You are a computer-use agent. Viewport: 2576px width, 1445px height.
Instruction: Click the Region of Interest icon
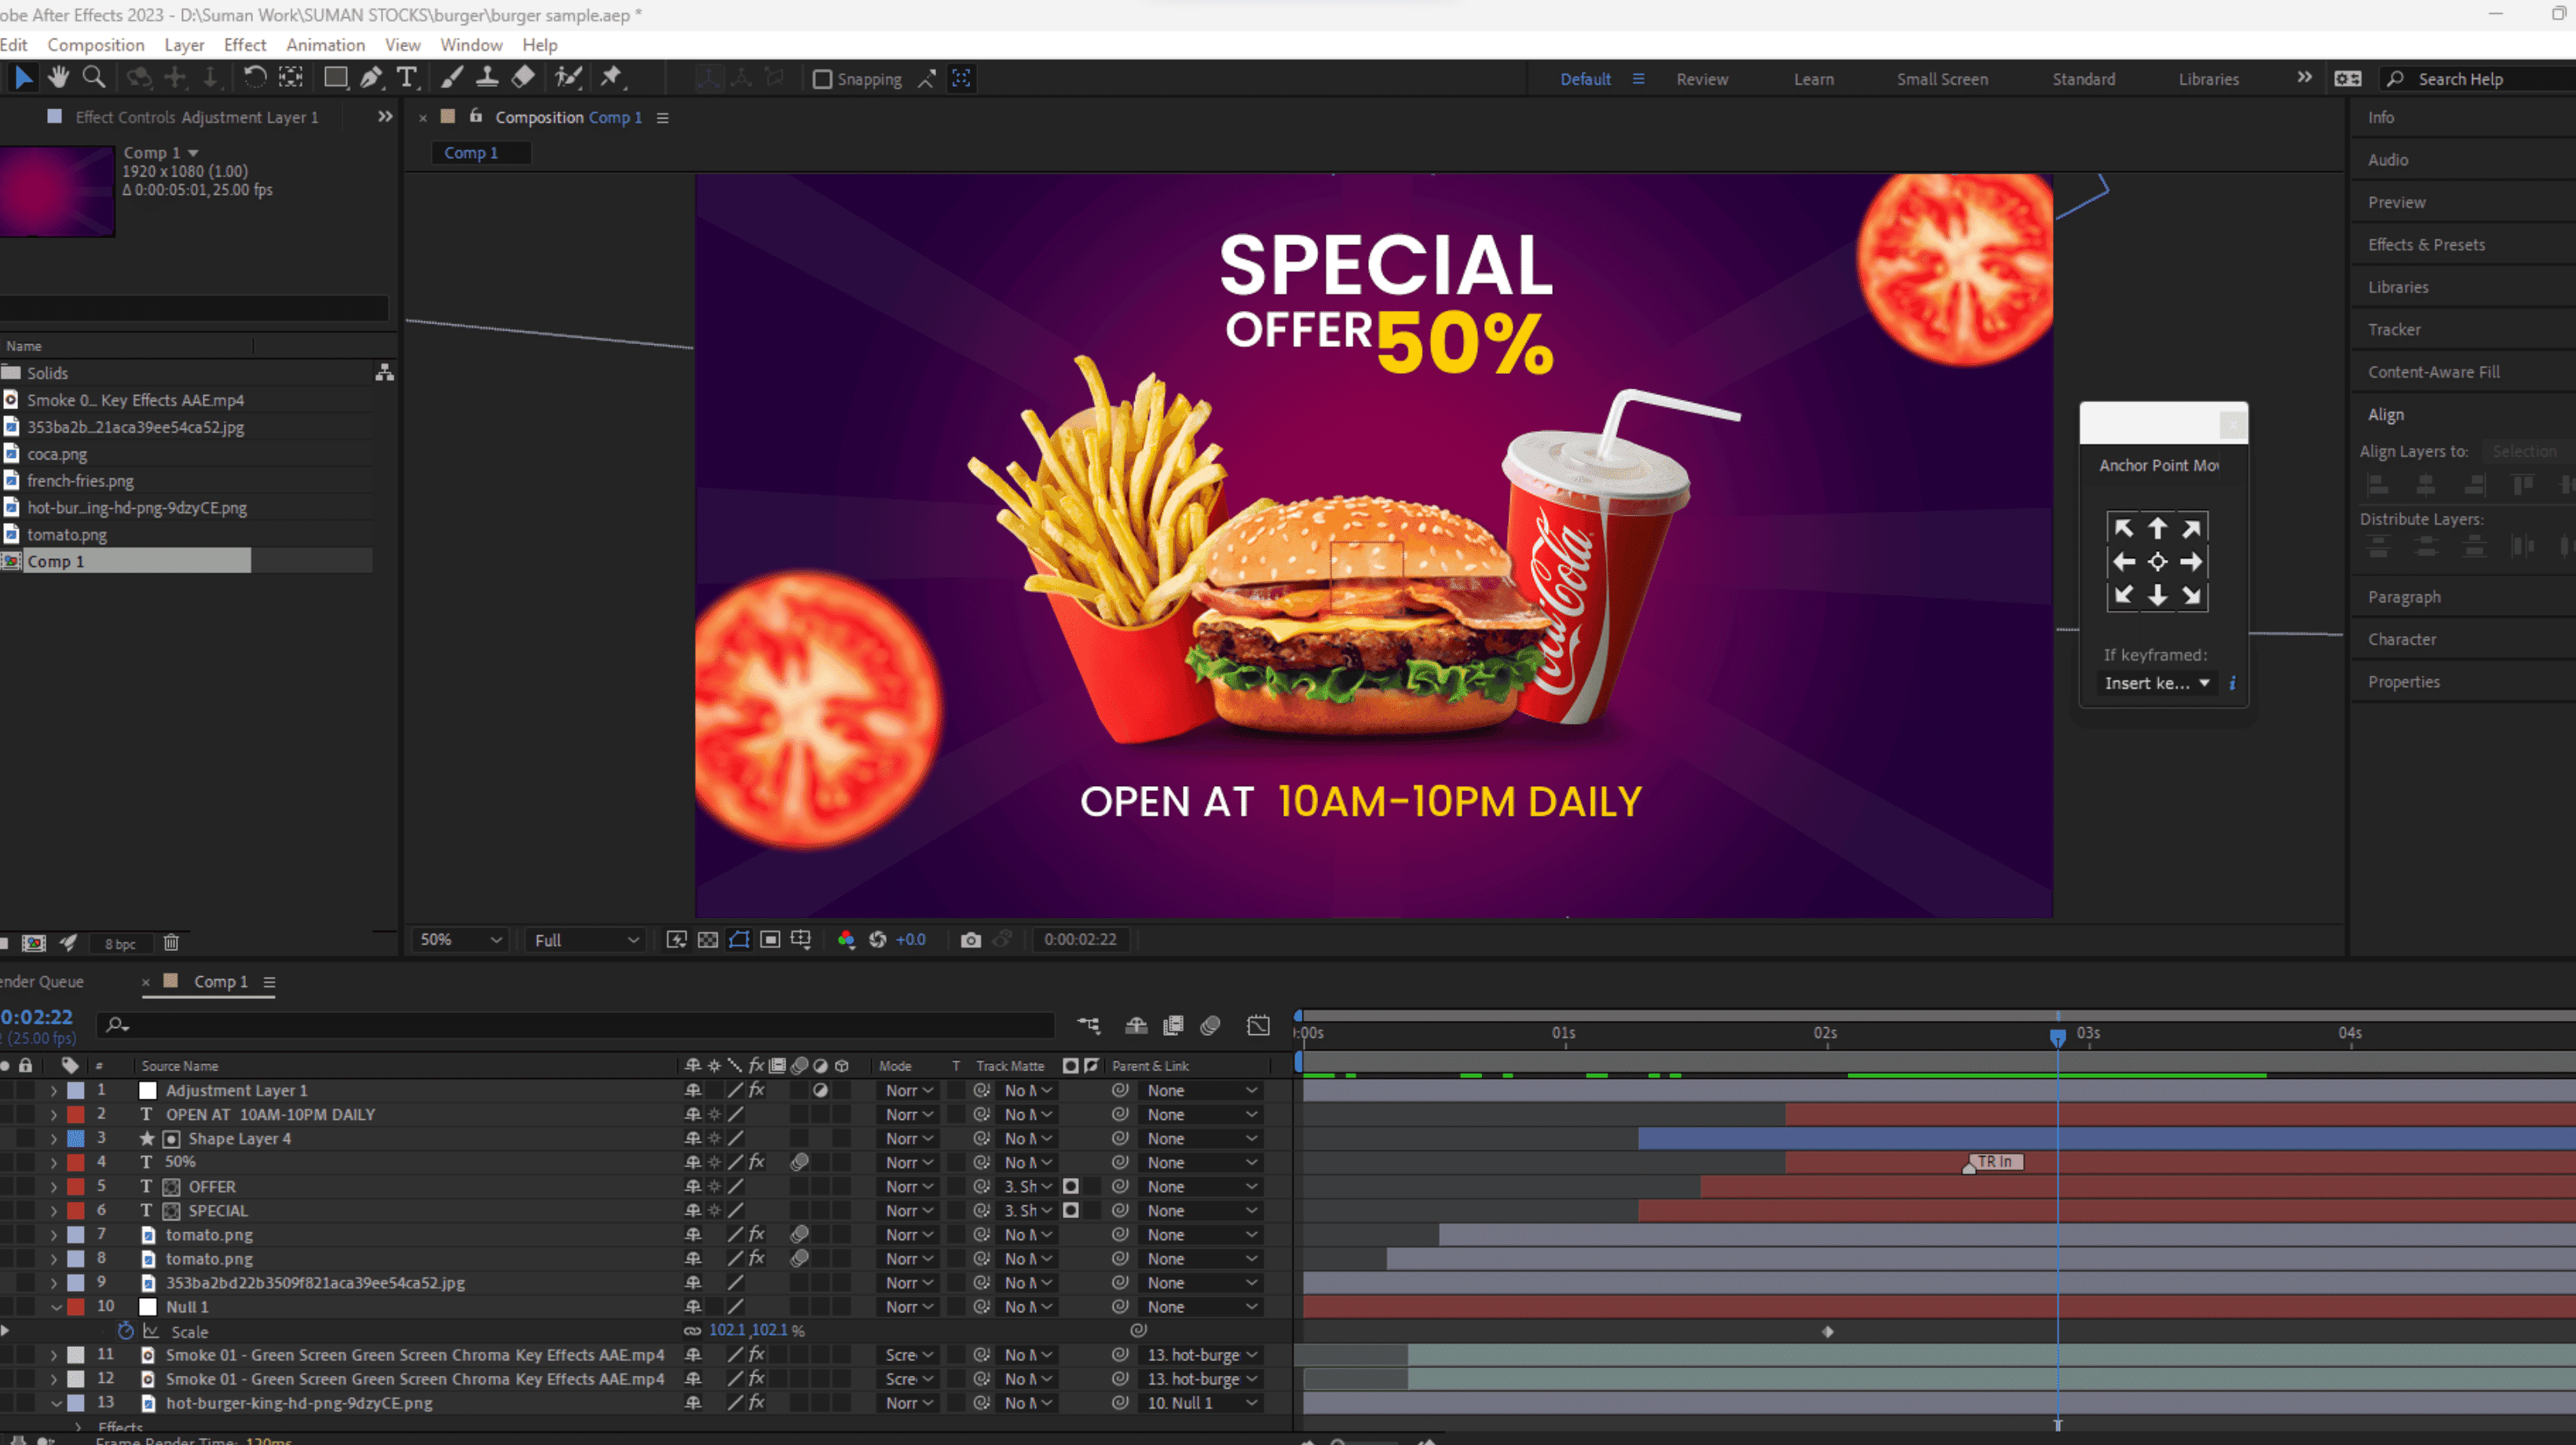coord(770,940)
